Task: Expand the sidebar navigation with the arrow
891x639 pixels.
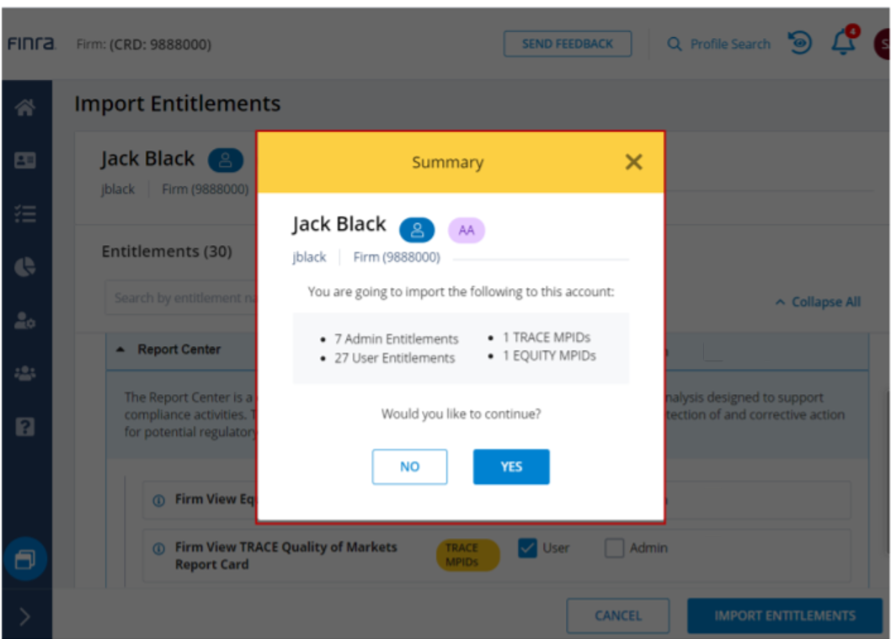Action: (x=25, y=617)
